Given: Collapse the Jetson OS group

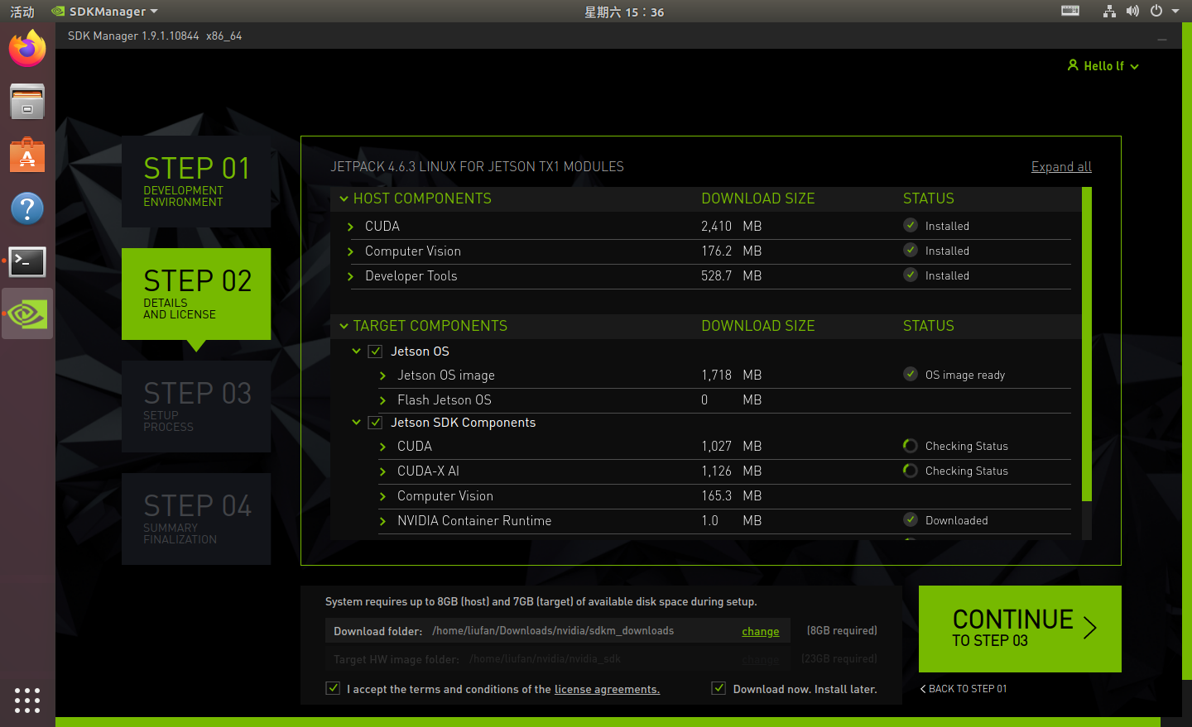Looking at the screenshot, I should (x=357, y=352).
